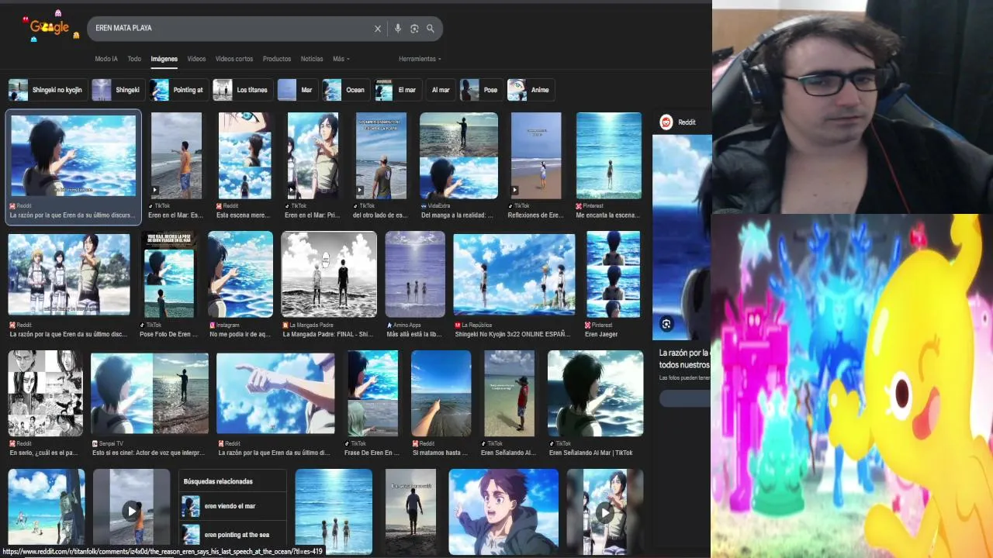Select the Shingeki filter chip
This screenshot has height=558, width=993.
(117, 90)
